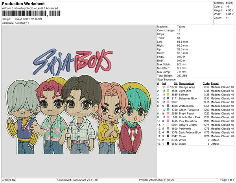Click the 'EndX: 0.00 in' entry
This screenshot has height=183, width=236.
point(171,57)
